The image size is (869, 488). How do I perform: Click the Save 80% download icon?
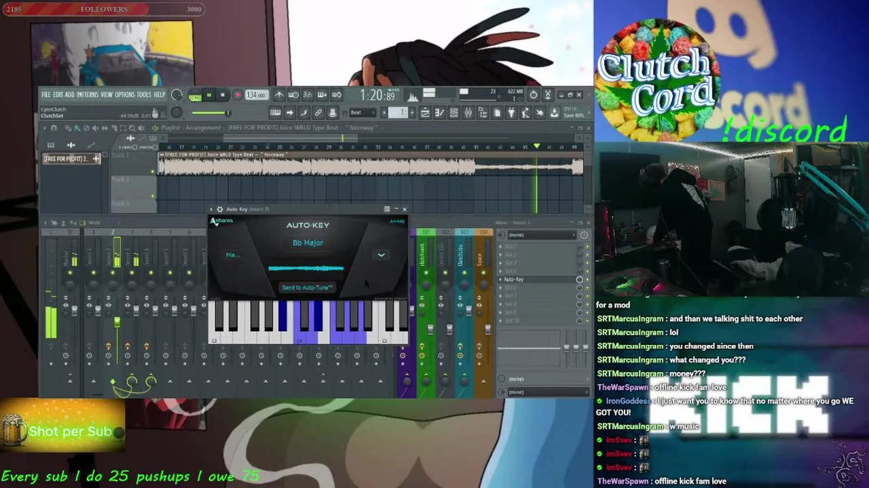coord(555,113)
